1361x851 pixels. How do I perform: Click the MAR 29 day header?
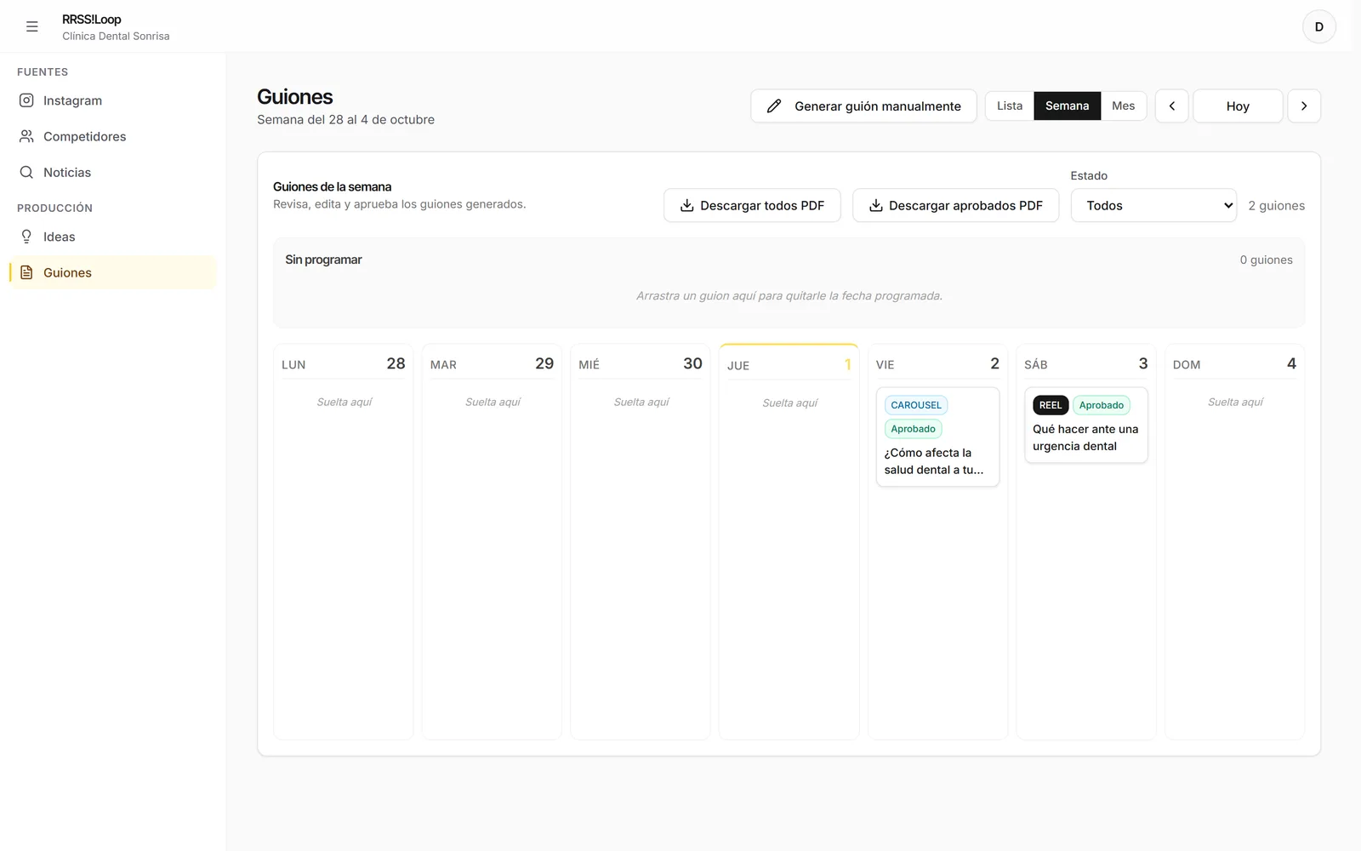coord(492,363)
